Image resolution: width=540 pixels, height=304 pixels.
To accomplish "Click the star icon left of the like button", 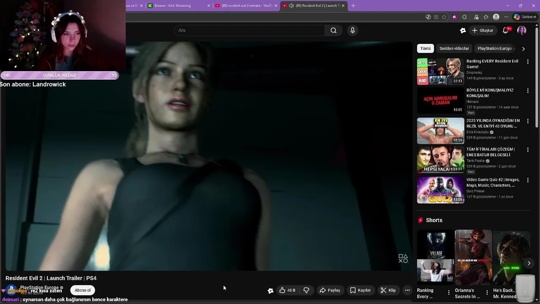I will tap(270, 290).
